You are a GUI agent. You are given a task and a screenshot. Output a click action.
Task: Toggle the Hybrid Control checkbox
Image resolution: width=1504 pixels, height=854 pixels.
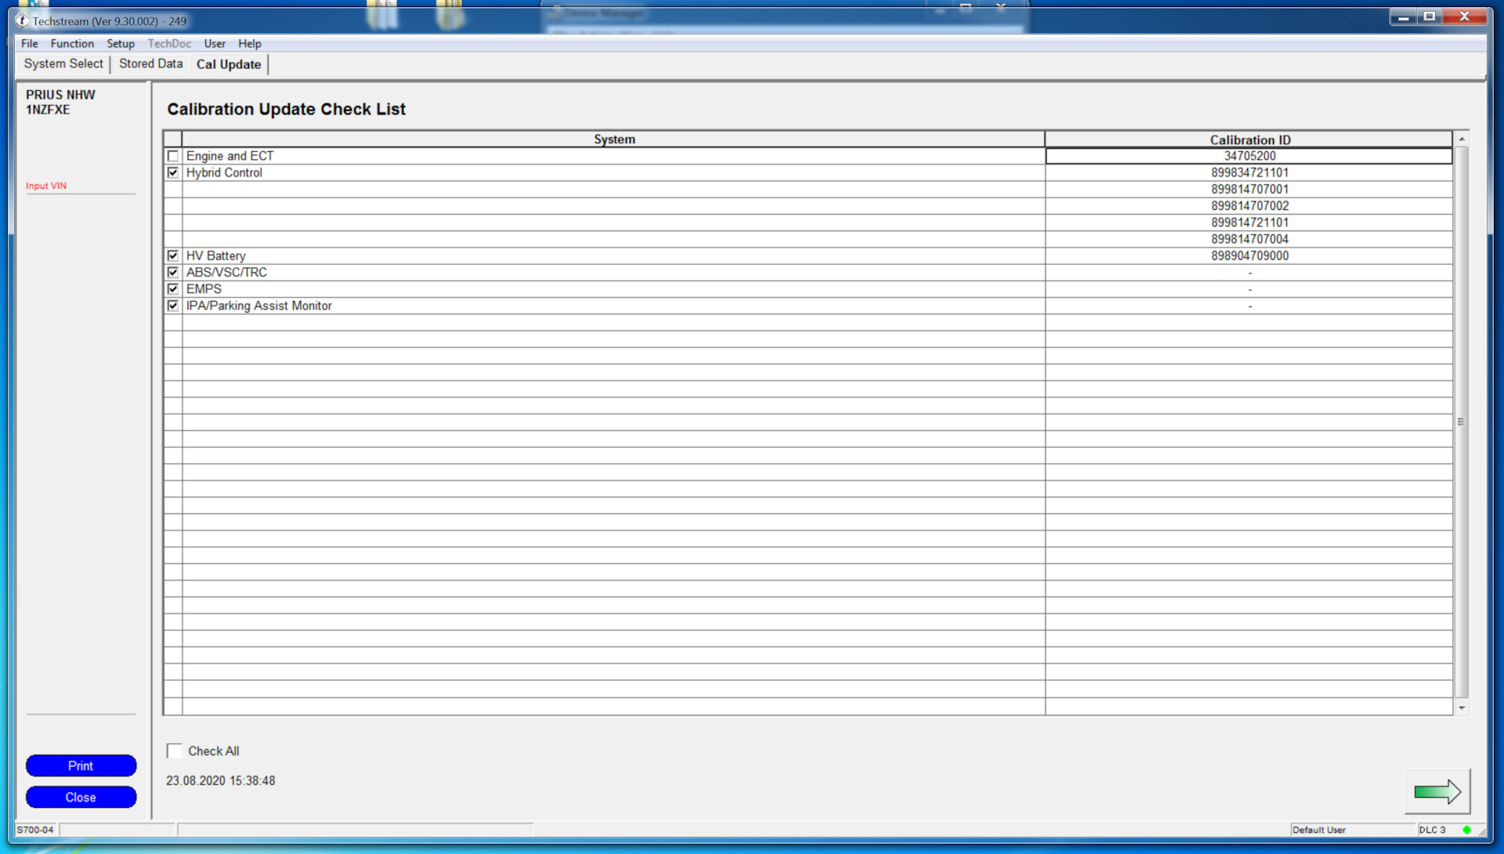tap(172, 172)
